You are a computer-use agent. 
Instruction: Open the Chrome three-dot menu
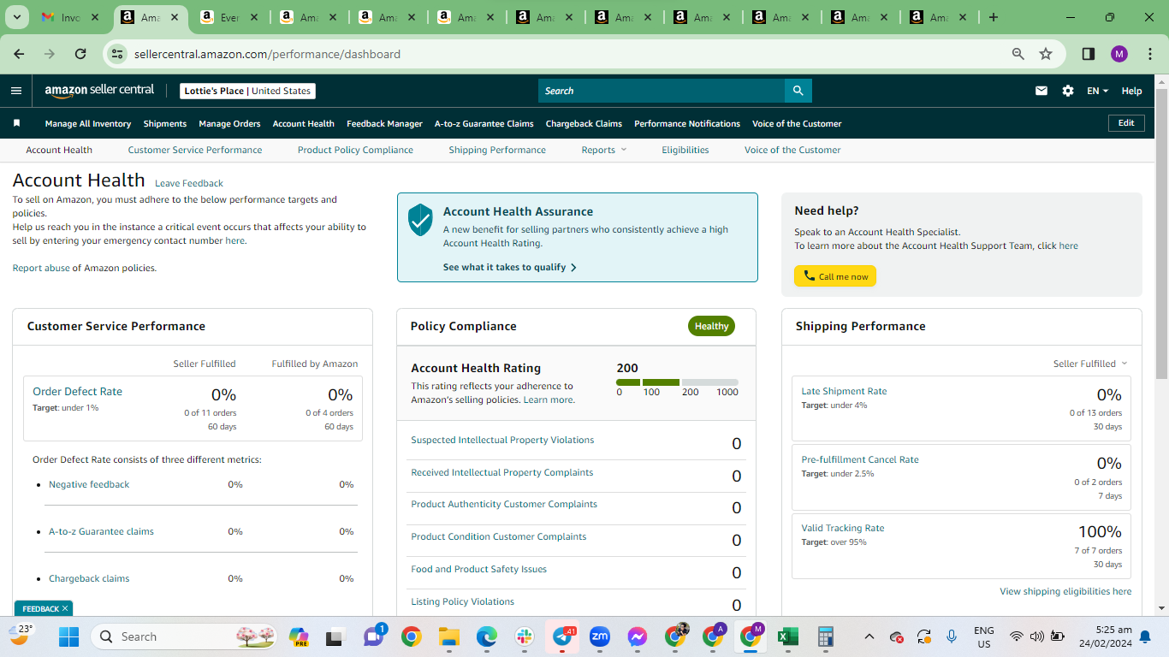(1149, 54)
